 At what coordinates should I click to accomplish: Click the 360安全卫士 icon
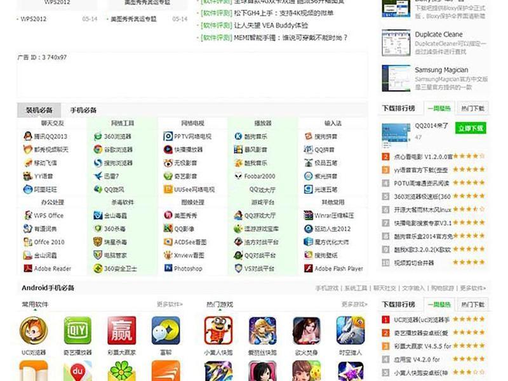[x=98, y=268]
